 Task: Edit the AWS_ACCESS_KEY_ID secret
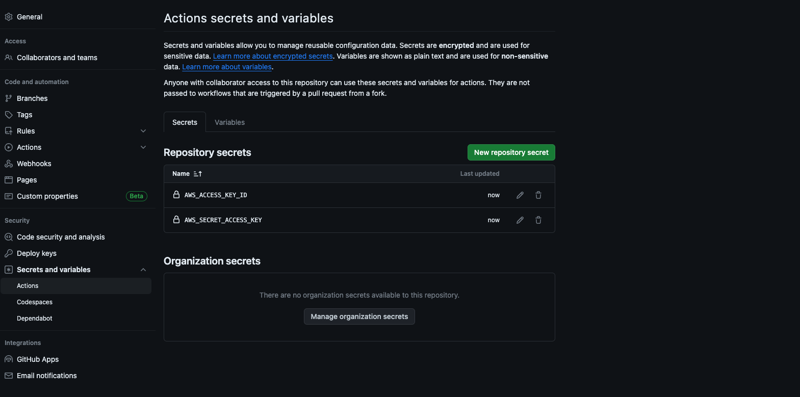(520, 195)
